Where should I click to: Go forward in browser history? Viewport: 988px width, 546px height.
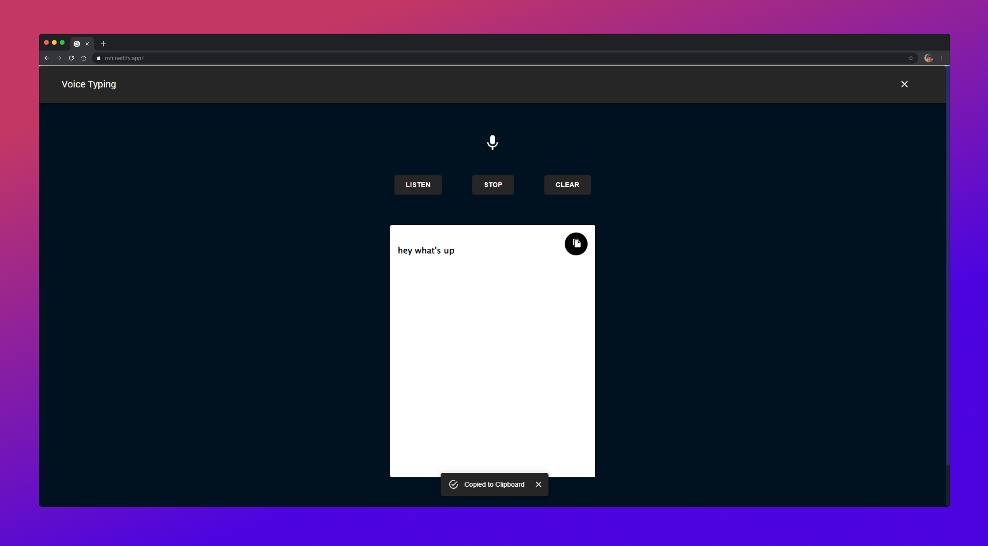pos(59,58)
